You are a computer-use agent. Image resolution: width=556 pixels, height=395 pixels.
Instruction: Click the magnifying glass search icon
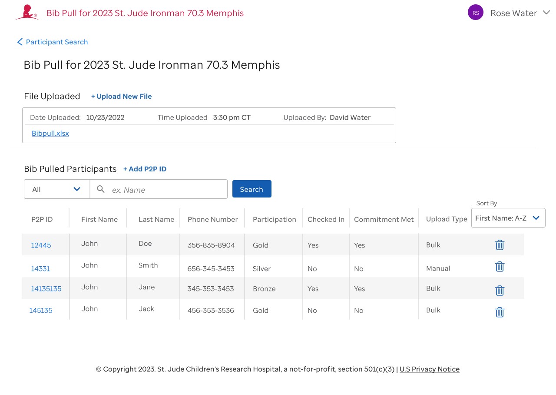click(x=100, y=189)
